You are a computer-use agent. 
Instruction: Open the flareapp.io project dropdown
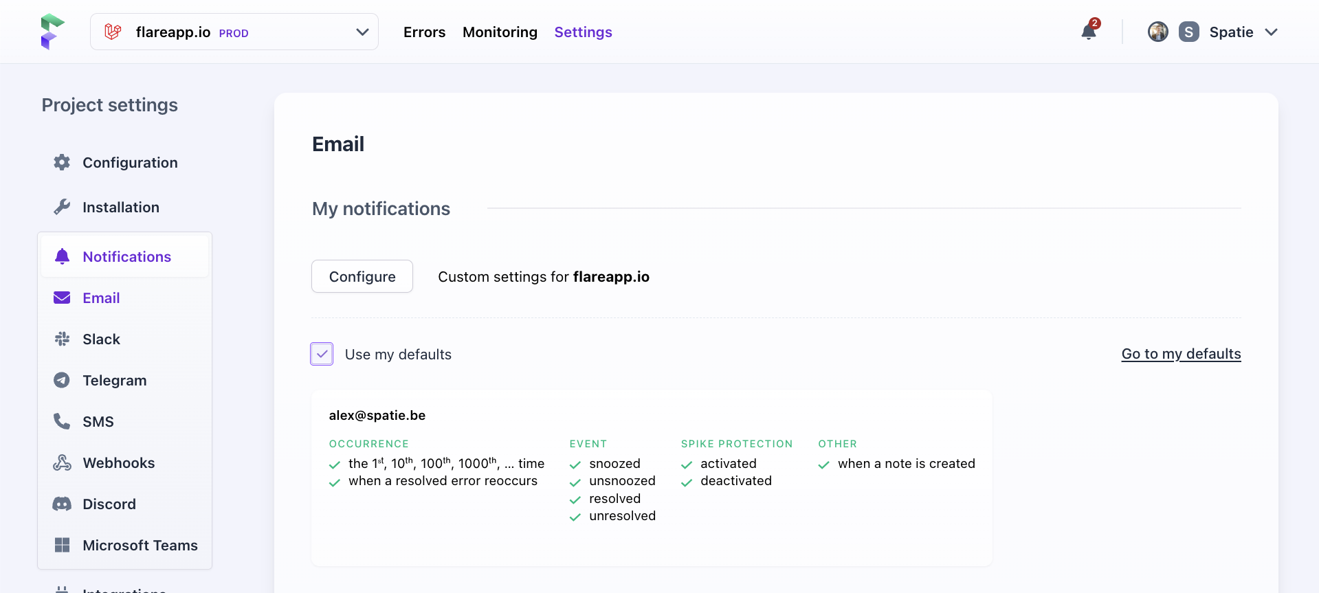tap(234, 32)
